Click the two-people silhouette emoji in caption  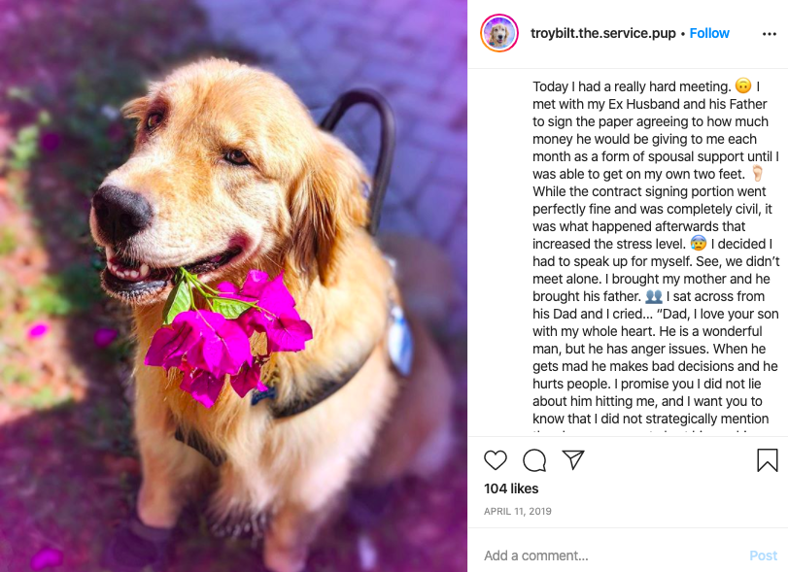653,296
